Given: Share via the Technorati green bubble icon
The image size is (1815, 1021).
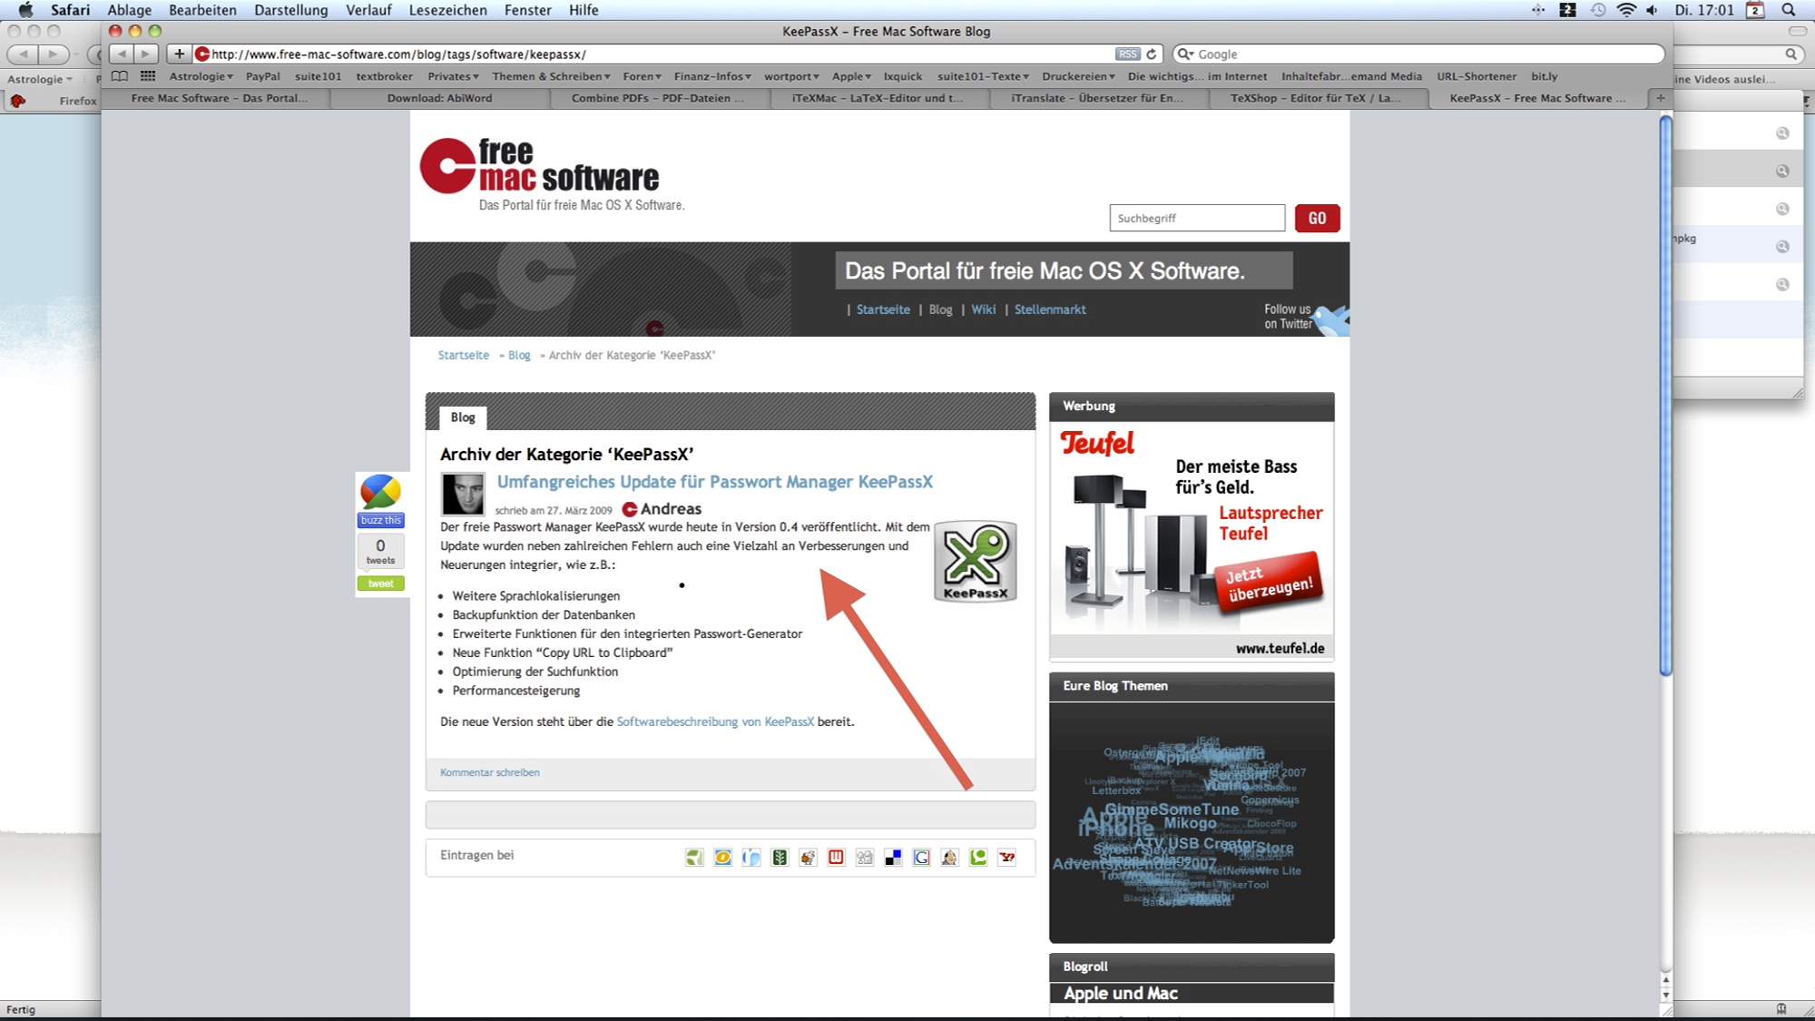Looking at the screenshot, I should [978, 858].
